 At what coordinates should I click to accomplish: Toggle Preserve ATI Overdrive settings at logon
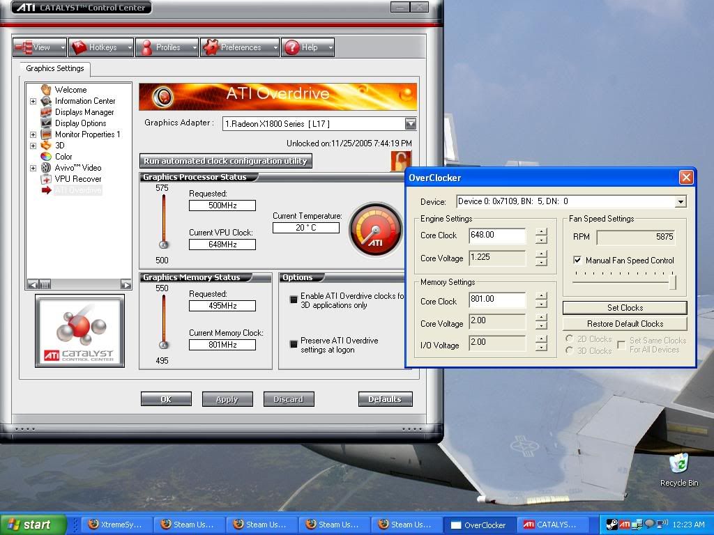tap(294, 344)
